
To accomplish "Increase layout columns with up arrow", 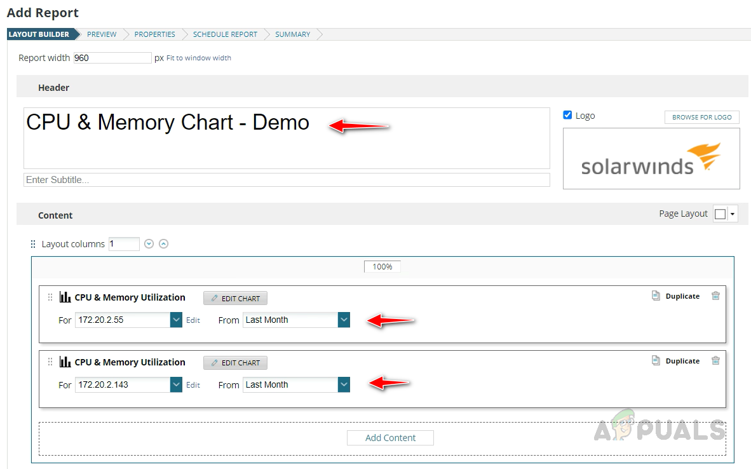I will tap(163, 243).
